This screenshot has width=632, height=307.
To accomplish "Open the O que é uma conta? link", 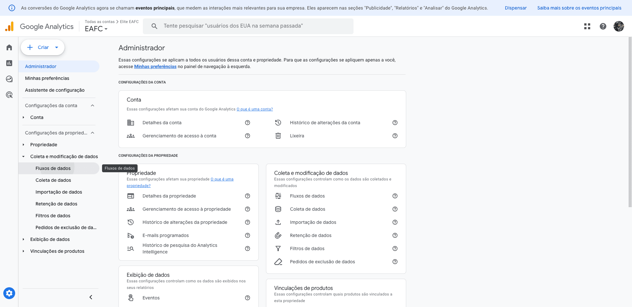I will (x=255, y=109).
